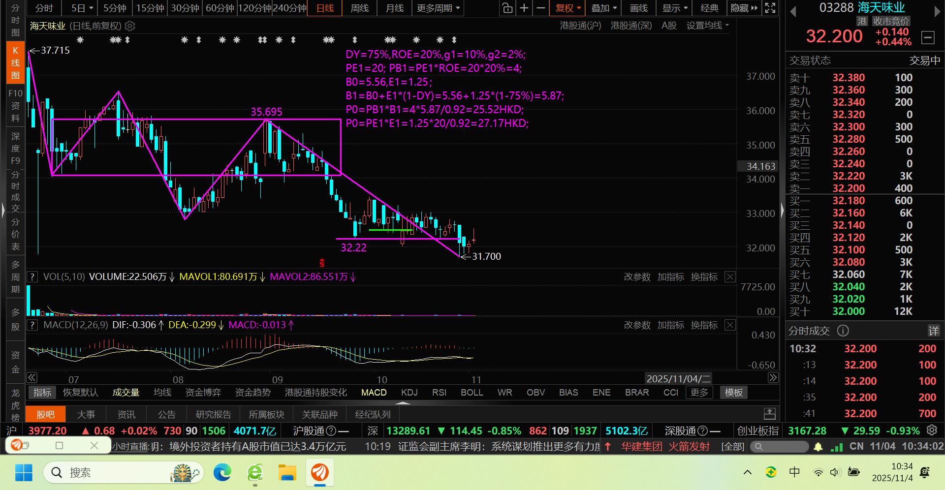The width and height of the screenshot is (945, 490).
Task: Click the status bar search field
Action: coord(781,447)
